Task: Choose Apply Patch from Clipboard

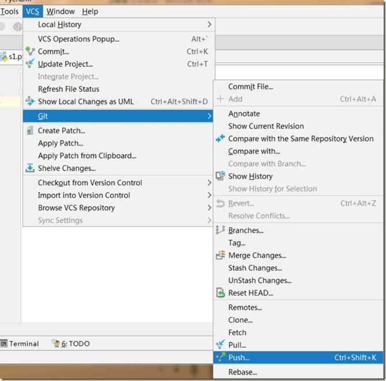Action: coord(118,156)
